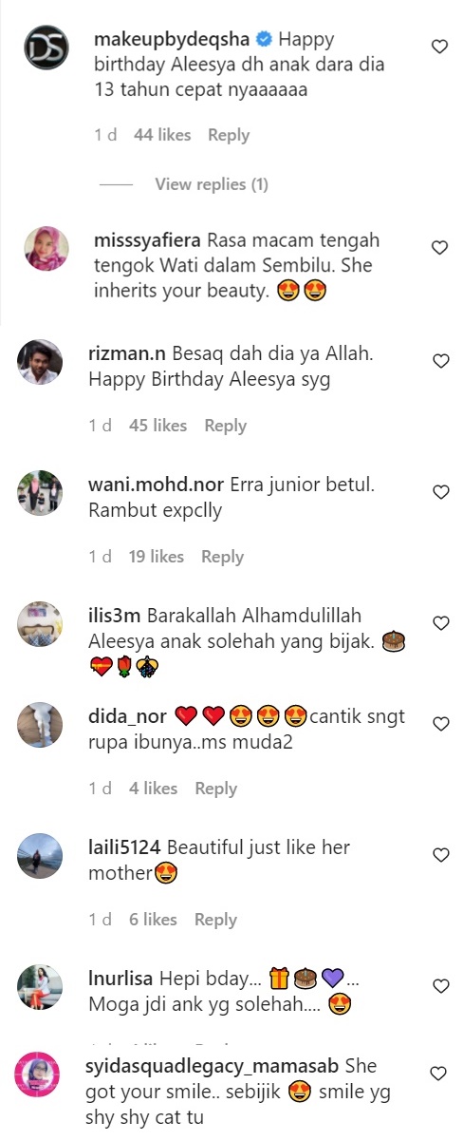Screen dimensions: 463x1141
Task: Like misssyafiera's comment with the heart icon
Action: 439,248
